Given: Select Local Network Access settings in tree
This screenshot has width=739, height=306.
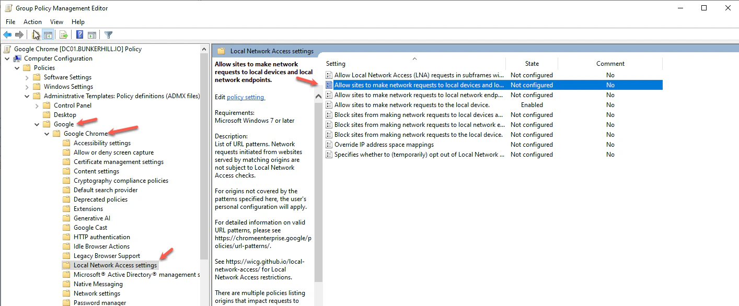Looking at the screenshot, I should 115,265.
